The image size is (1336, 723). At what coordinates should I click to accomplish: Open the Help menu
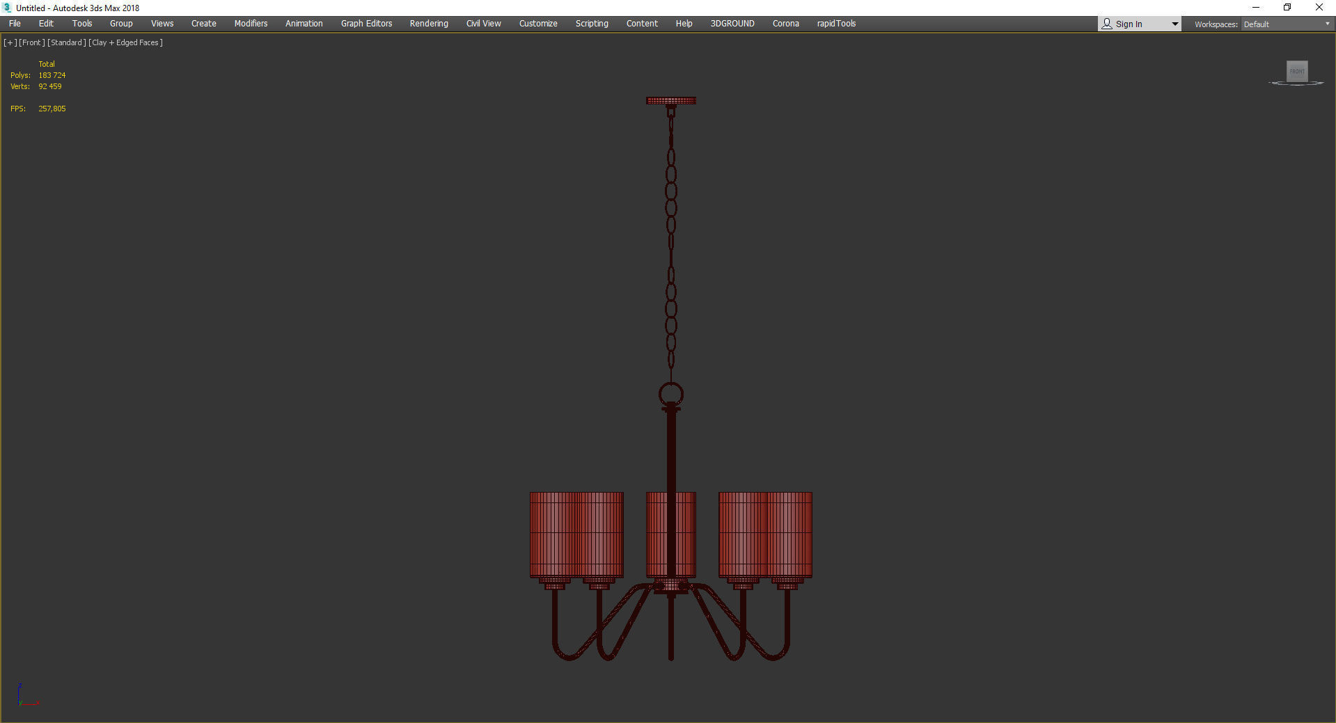(x=684, y=24)
